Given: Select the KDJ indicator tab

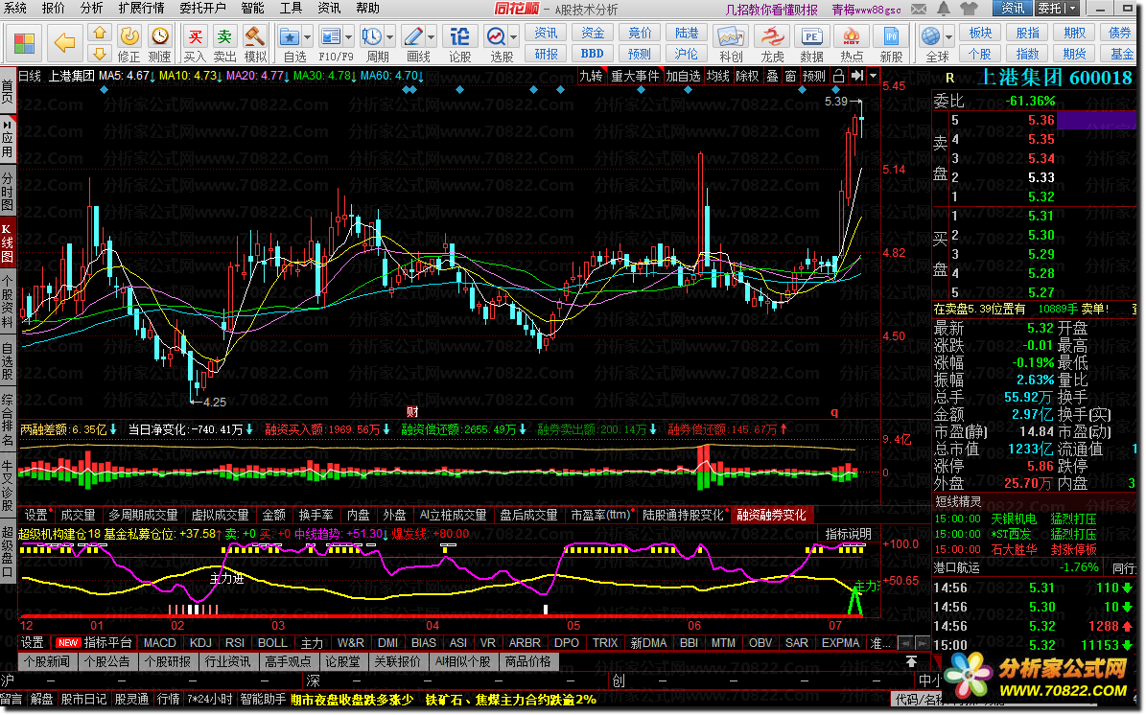Looking at the screenshot, I should (200, 643).
